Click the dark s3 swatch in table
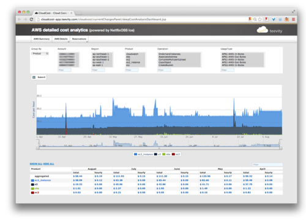The image size is (306, 220). 32,185
